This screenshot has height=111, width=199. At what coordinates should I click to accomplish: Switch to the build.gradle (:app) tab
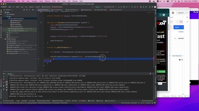pyautogui.click(x=102, y=10)
